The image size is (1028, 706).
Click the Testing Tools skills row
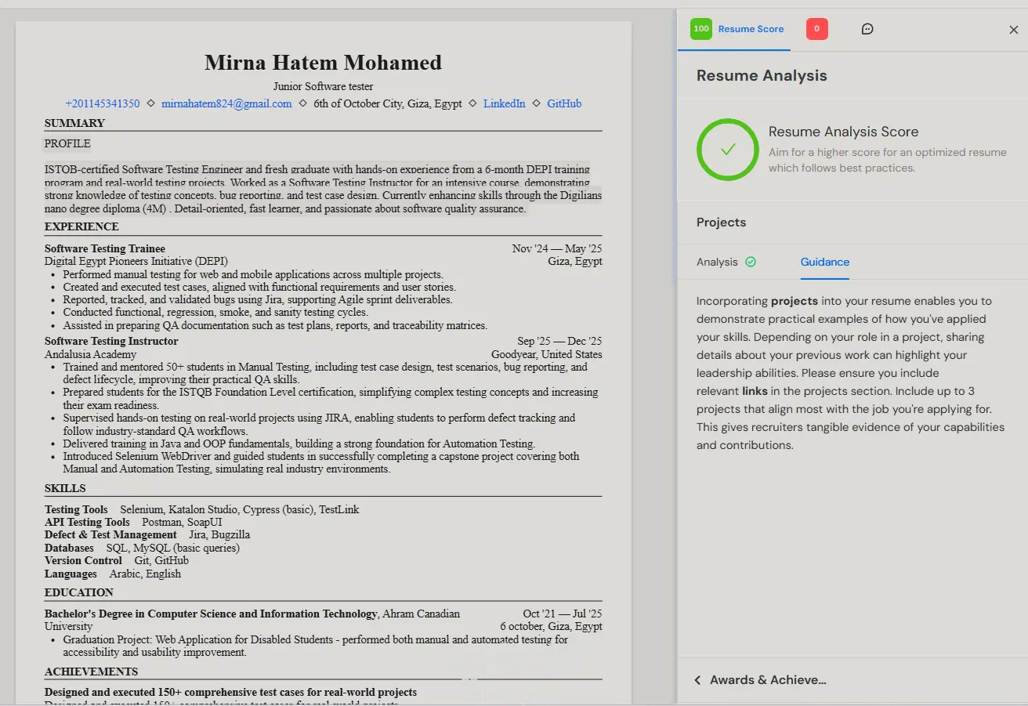[x=202, y=509]
